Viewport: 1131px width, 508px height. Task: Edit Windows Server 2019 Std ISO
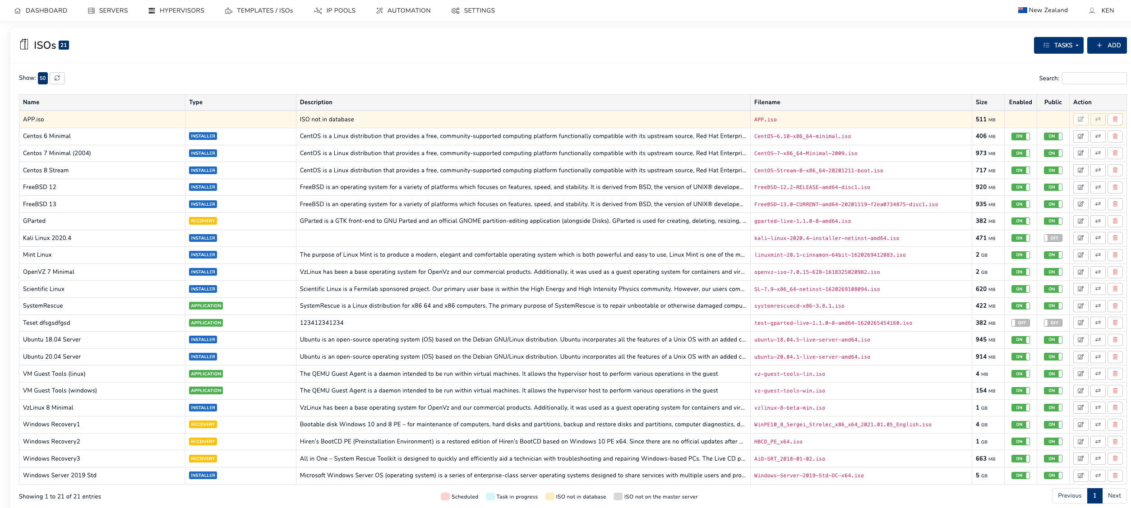1080,476
